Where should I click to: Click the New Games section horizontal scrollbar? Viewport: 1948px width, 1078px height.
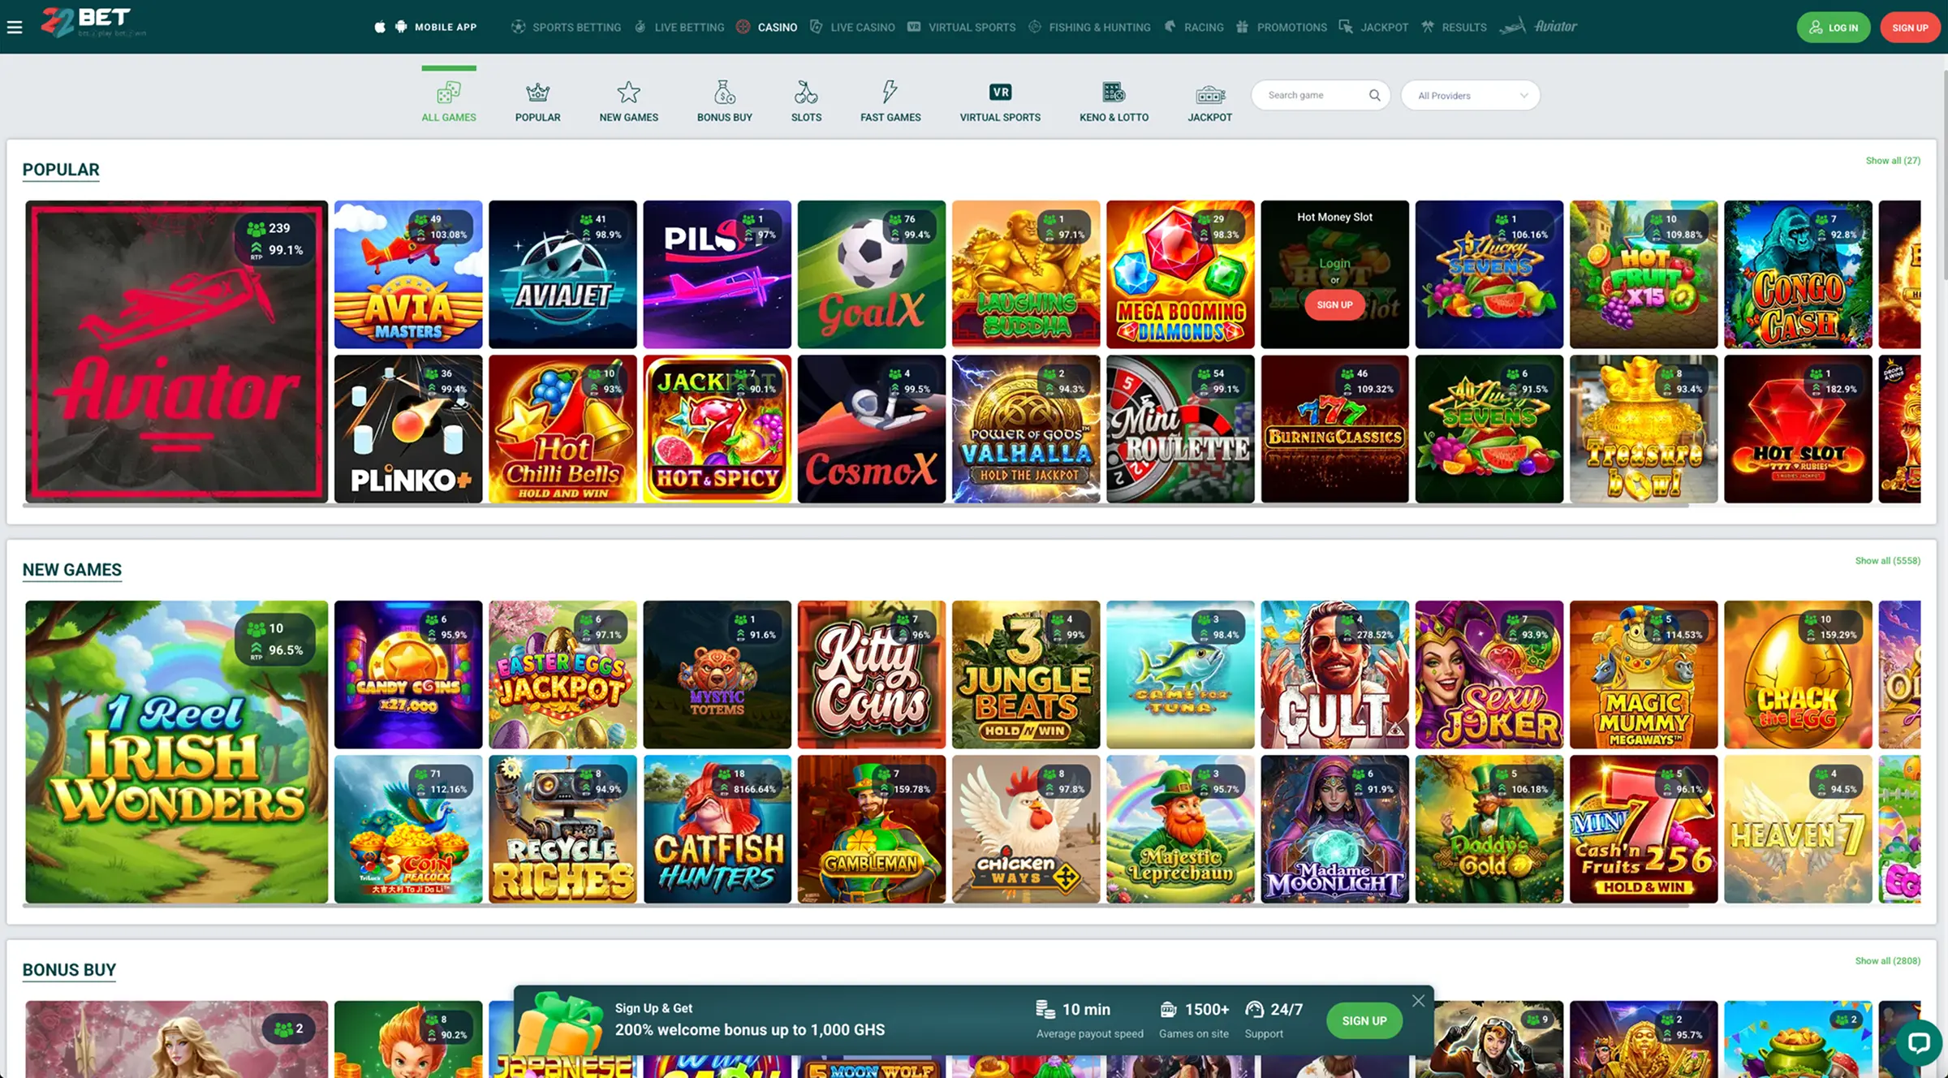click(855, 906)
